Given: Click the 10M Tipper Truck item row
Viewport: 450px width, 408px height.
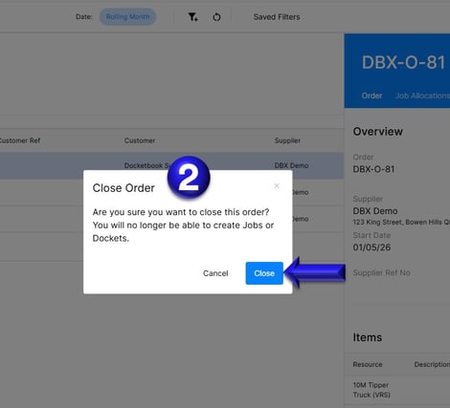Looking at the screenshot, I should pyautogui.click(x=397, y=390).
